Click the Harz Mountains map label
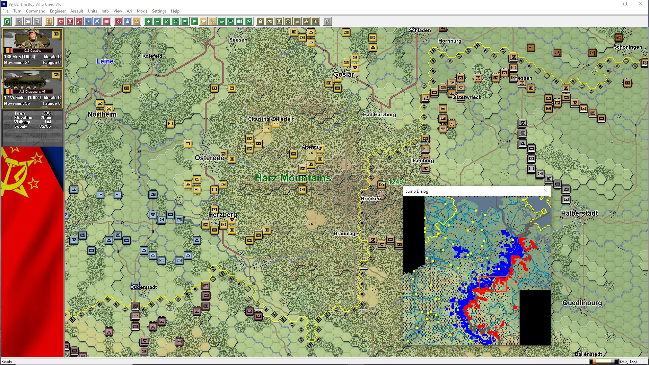 293,178
